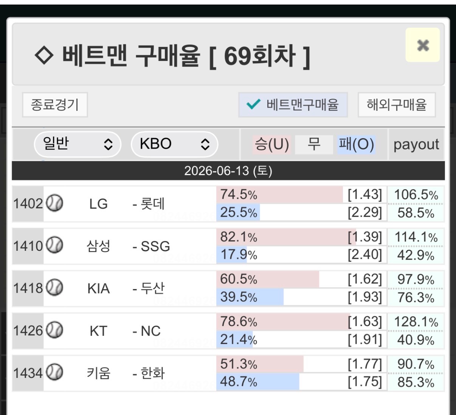Click the 39.5% lose bar for KIA game

(x=250, y=297)
